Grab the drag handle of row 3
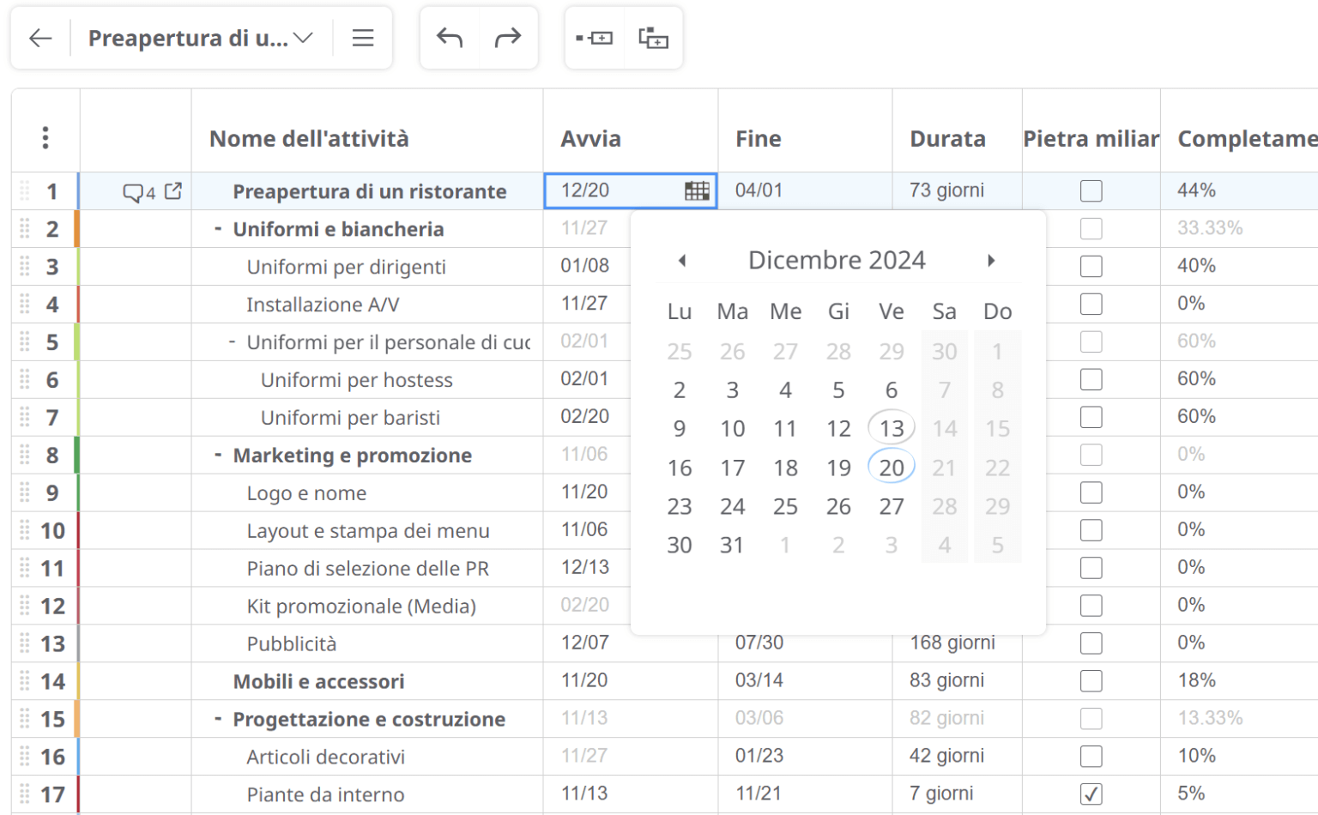 (25, 266)
